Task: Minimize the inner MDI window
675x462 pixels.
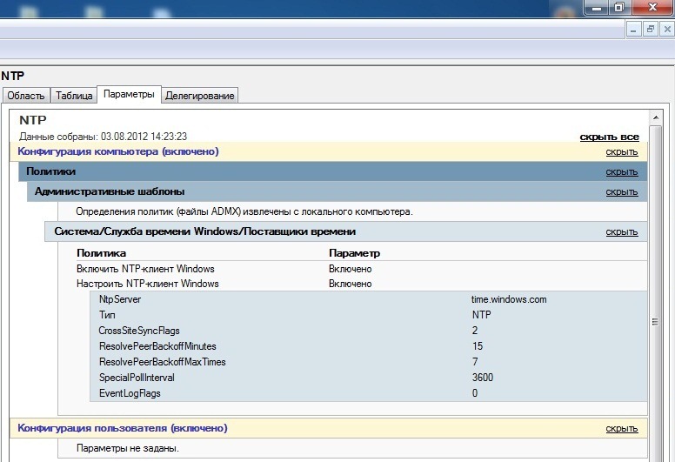Action: tap(633, 30)
